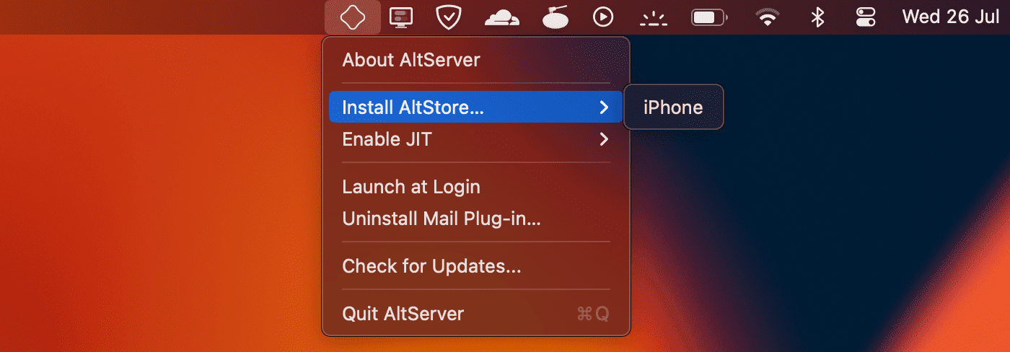Open Control Center toggles icon
The width and height of the screenshot is (1010, 352).
tap(865, 17)
